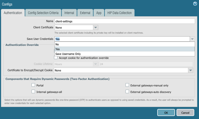The width and height of the screenshot is (199, 119).
Task: Check Internal gateways-all checkbox
Action: pos(33,92)
